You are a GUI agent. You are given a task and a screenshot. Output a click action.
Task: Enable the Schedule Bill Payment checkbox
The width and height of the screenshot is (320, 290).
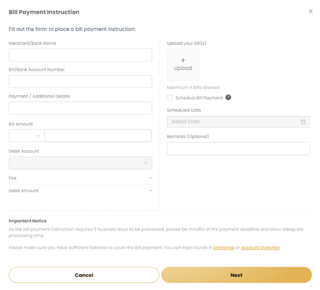pos(170,98)
